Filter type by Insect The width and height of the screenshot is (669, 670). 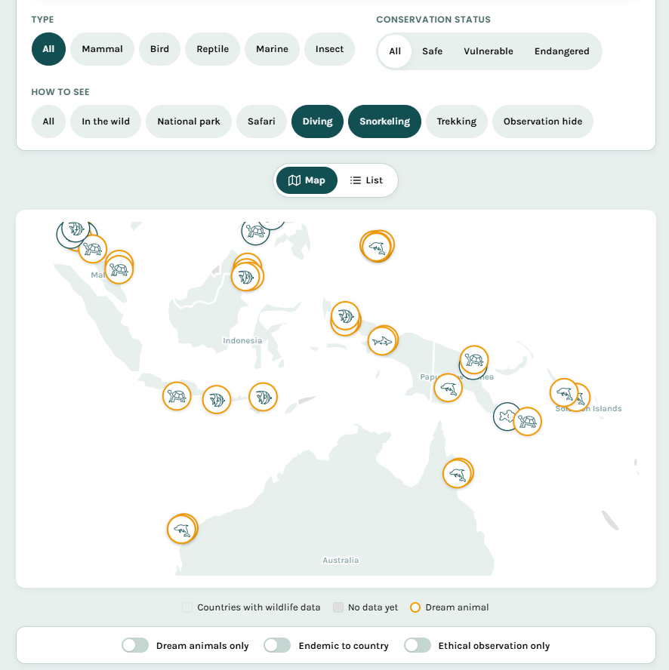tap(329, 49)
